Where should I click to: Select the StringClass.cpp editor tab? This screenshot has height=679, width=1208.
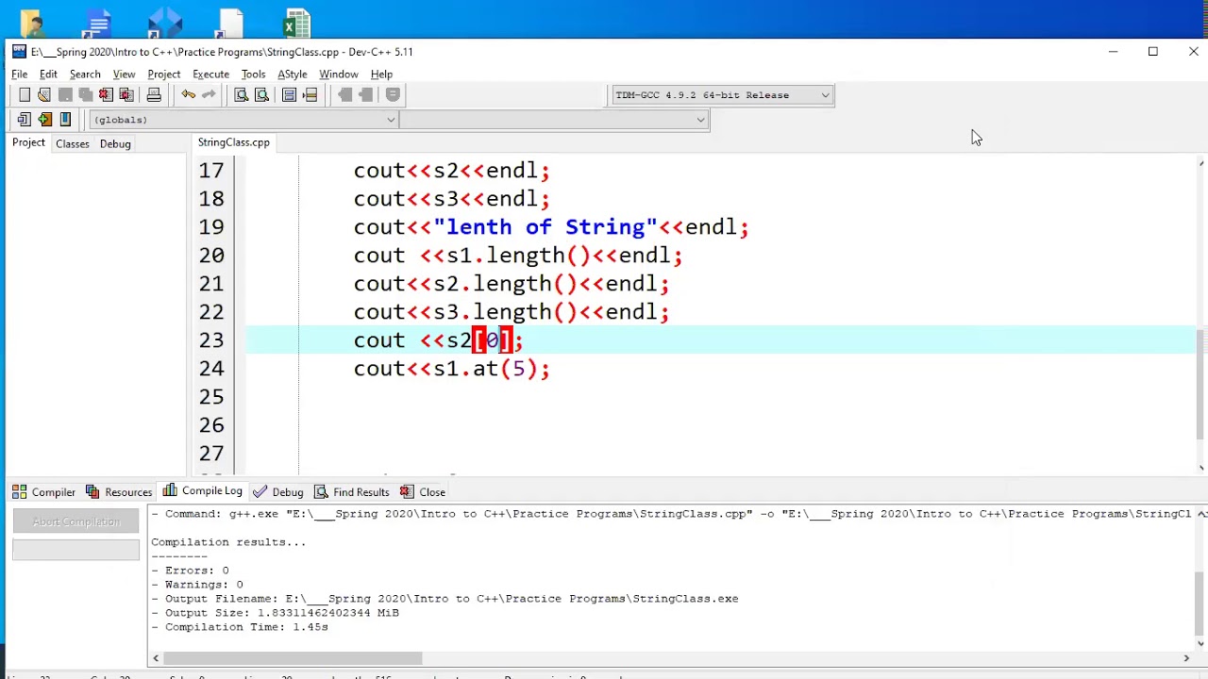click(233, 142)
